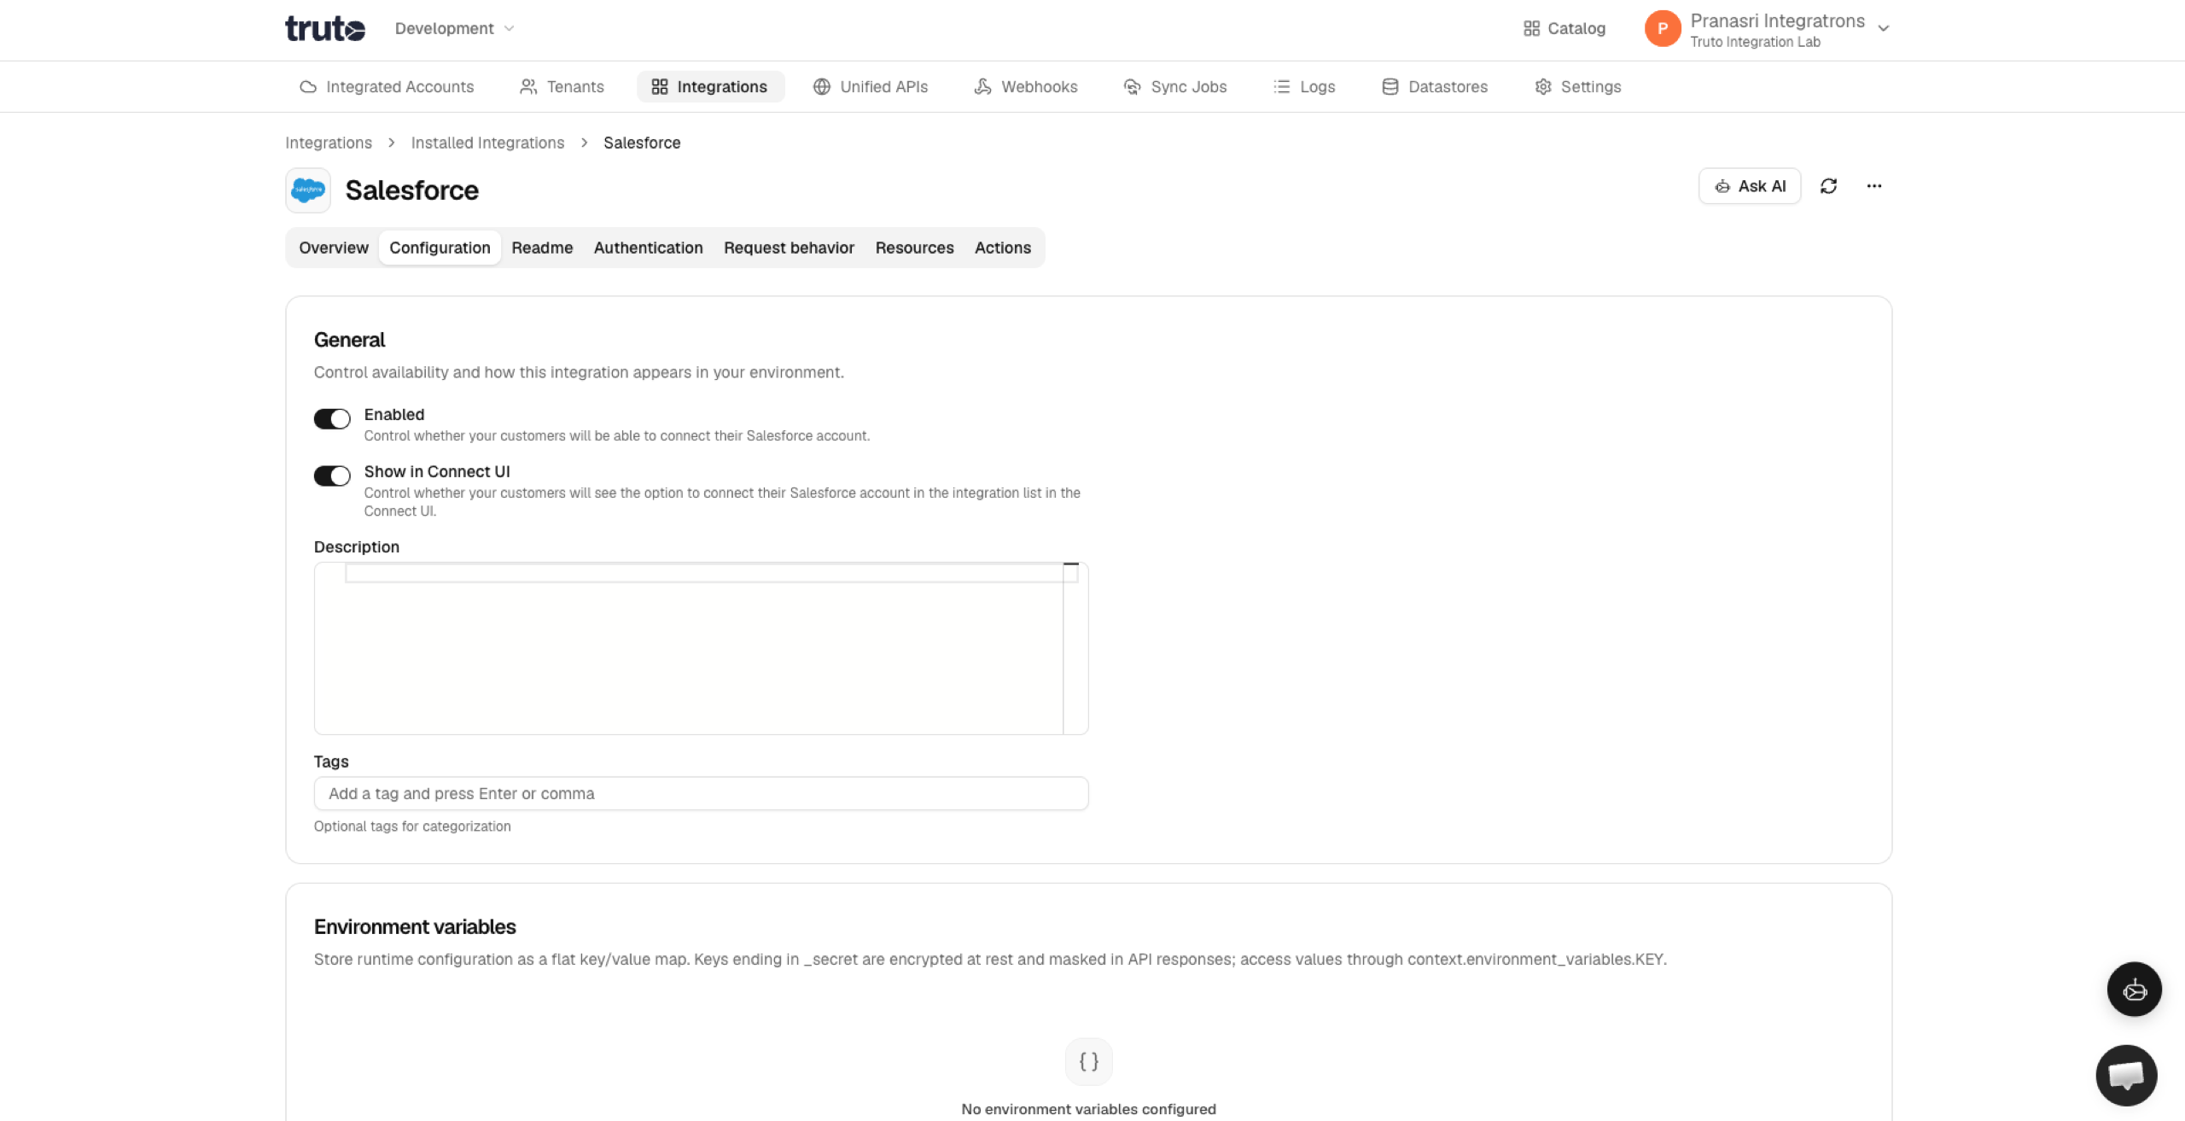Click the Integrations breadcrumb link
The height and width of the screenshot is (1121, 2185).
pos(329,143)
